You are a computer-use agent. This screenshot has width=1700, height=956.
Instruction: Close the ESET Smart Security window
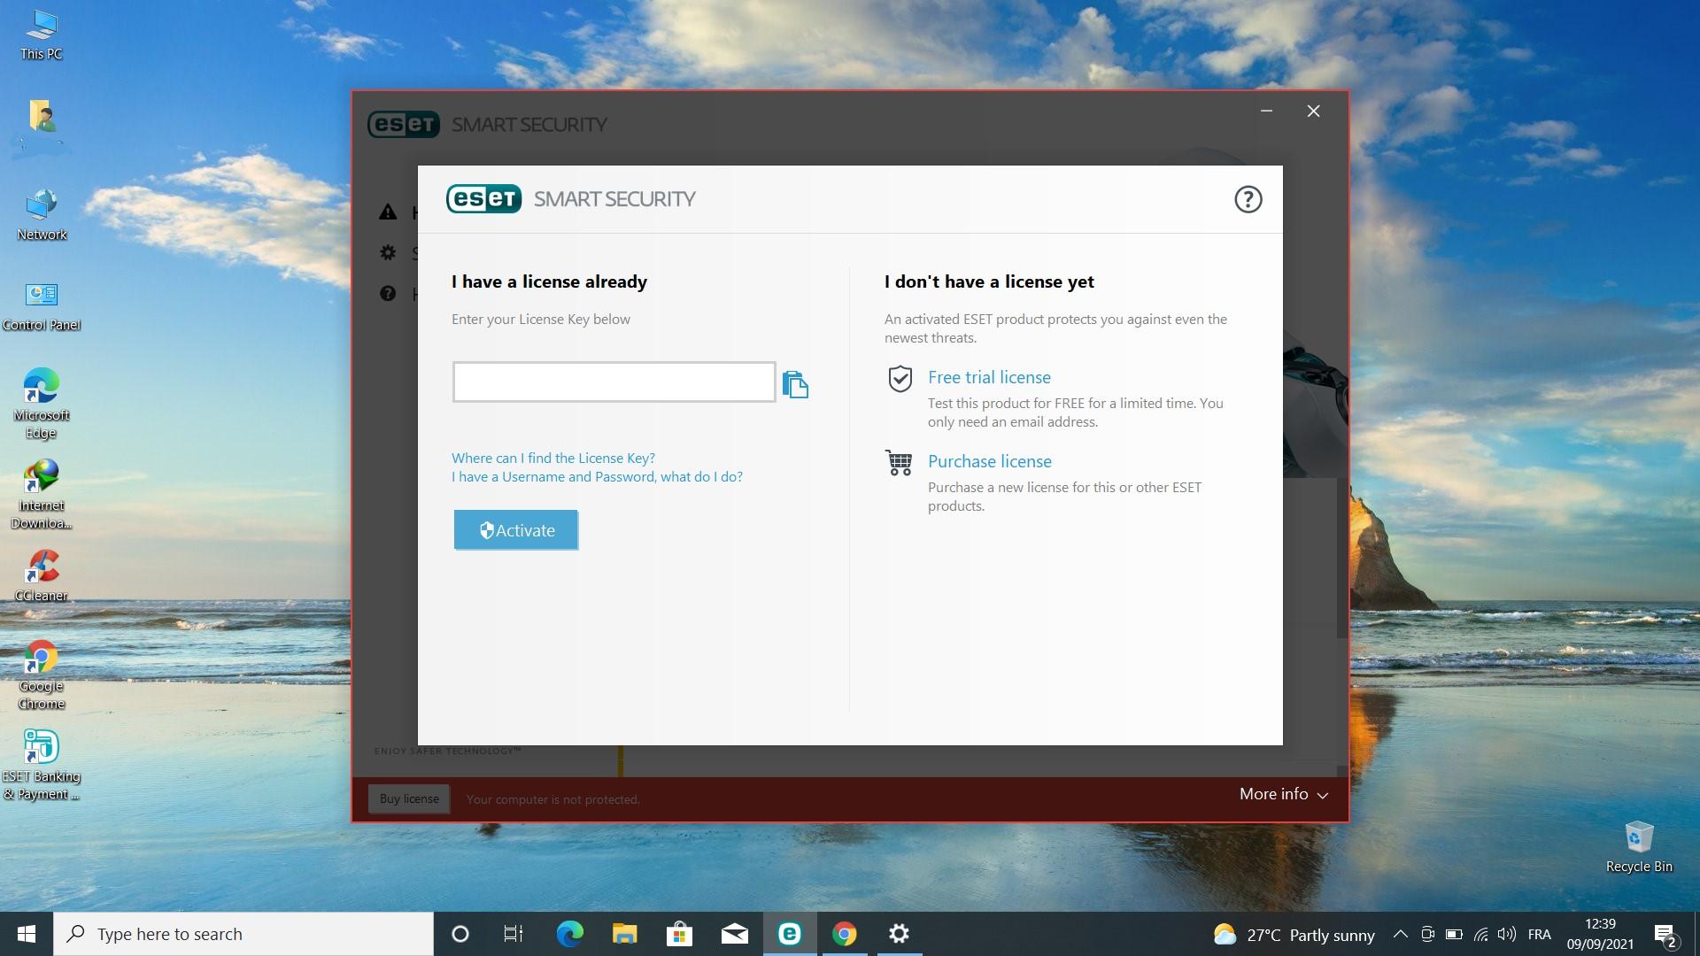click(1313, 111)
